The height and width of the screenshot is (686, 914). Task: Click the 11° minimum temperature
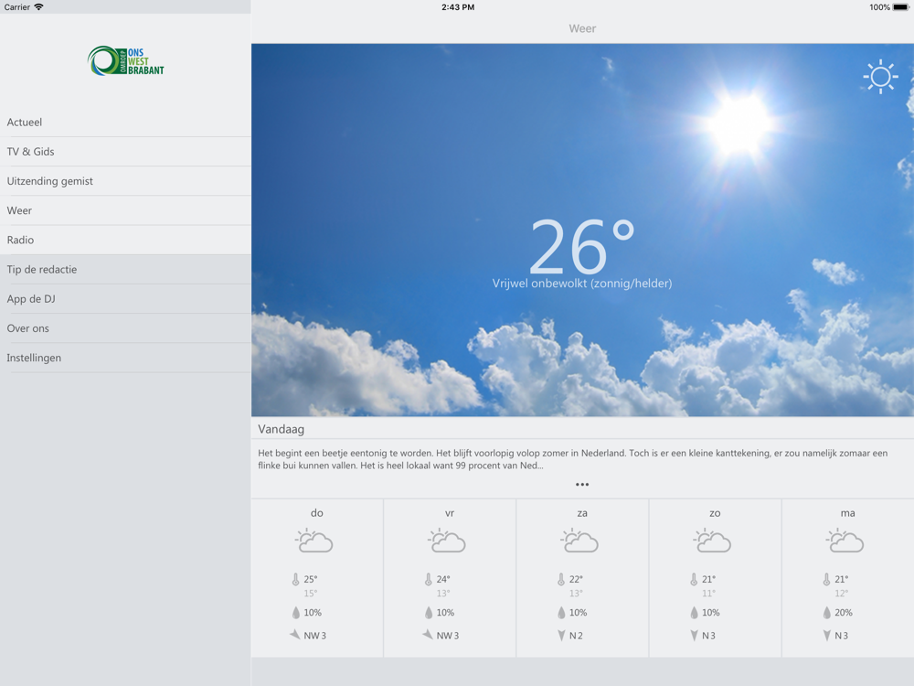708,594
